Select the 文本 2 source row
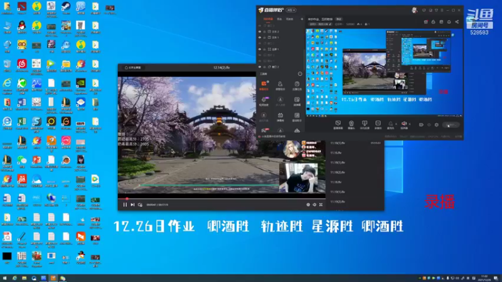The image size is (502, 282). click(x=280, y=32)
